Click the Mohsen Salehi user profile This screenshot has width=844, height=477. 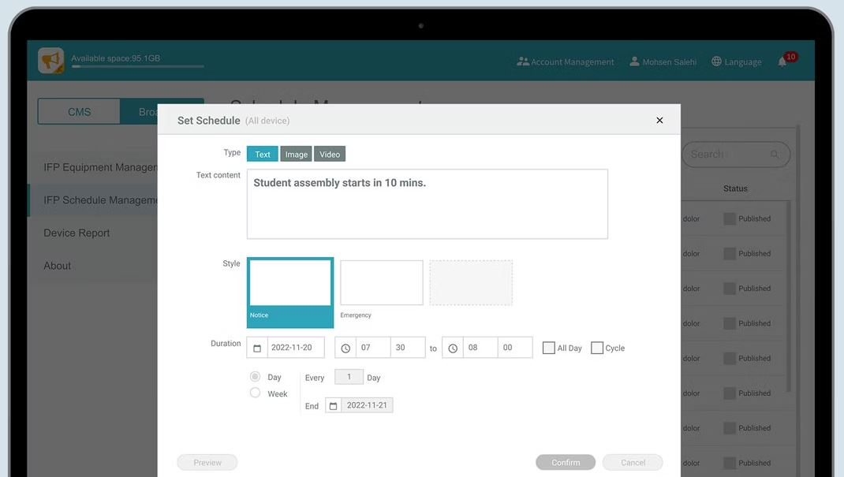pos(663,61)
